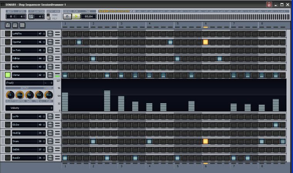Click the ClsHat row name field
The height and width of the screenshot is (173, 293).
point(25,75)
